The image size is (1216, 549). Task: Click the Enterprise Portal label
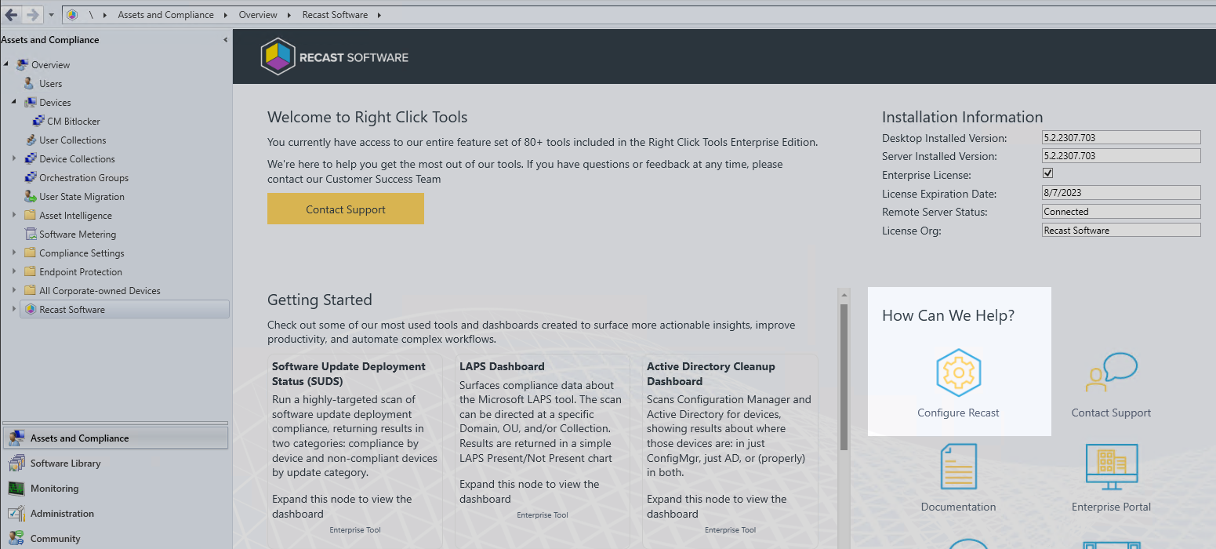pyautogui.click(x=1111, y=507)
